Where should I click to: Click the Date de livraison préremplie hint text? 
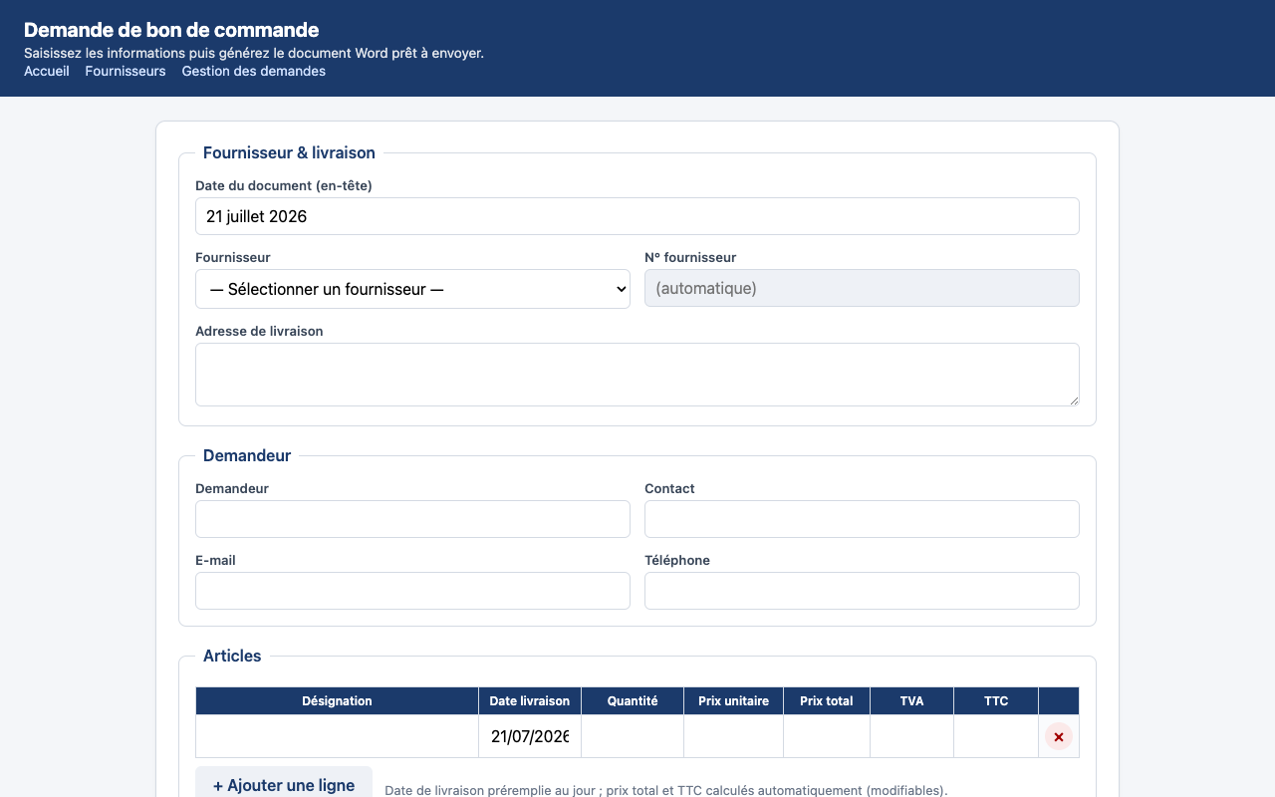tap(666, 790)
